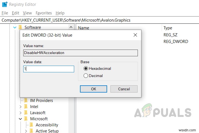This screenshot has width=199, height=133.
Task: Click the Value name field
Action: 81,53
